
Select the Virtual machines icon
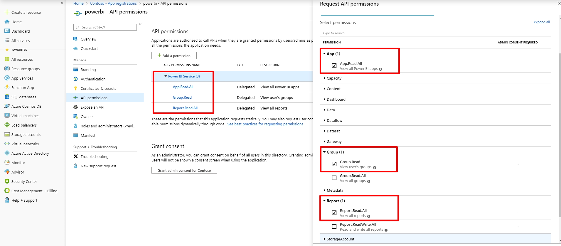click(x=7, y=116)
